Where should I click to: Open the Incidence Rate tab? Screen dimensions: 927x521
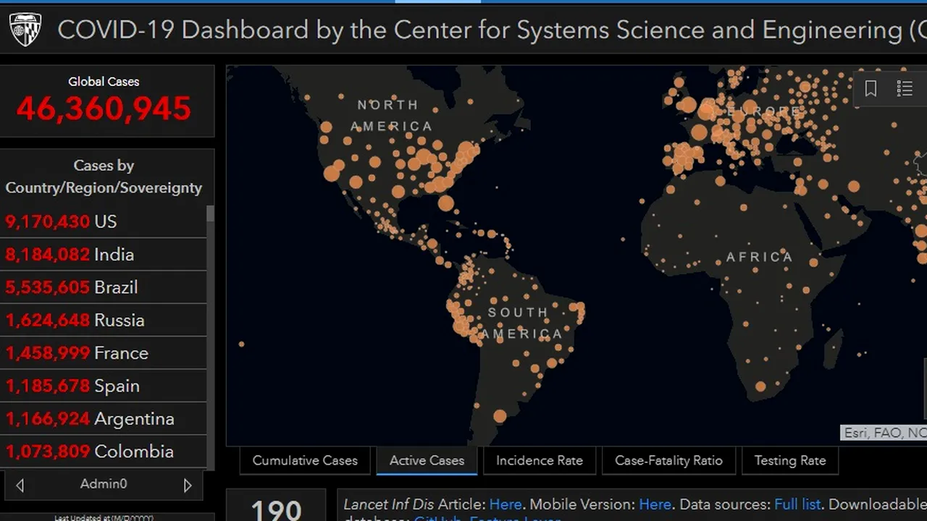539,460
